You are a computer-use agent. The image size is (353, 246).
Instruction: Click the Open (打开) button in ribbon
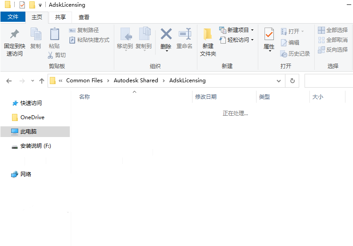pos(290,31)
